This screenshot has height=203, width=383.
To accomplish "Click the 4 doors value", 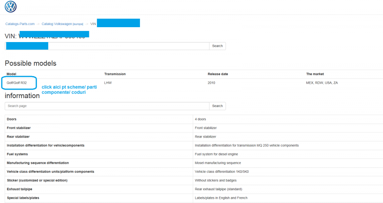I will (x=200, y=119).
